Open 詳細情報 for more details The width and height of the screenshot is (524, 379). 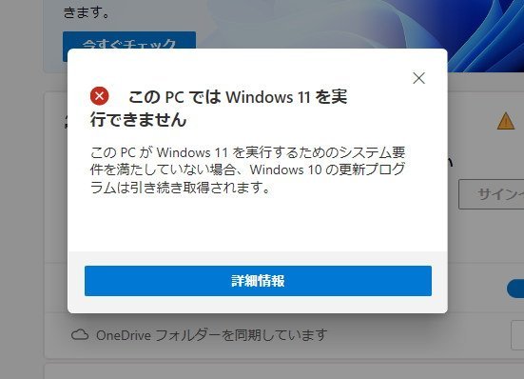tap(258, 281)
